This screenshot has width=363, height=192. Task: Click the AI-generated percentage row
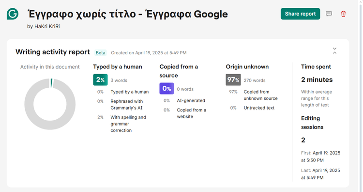tap(184, 101)
